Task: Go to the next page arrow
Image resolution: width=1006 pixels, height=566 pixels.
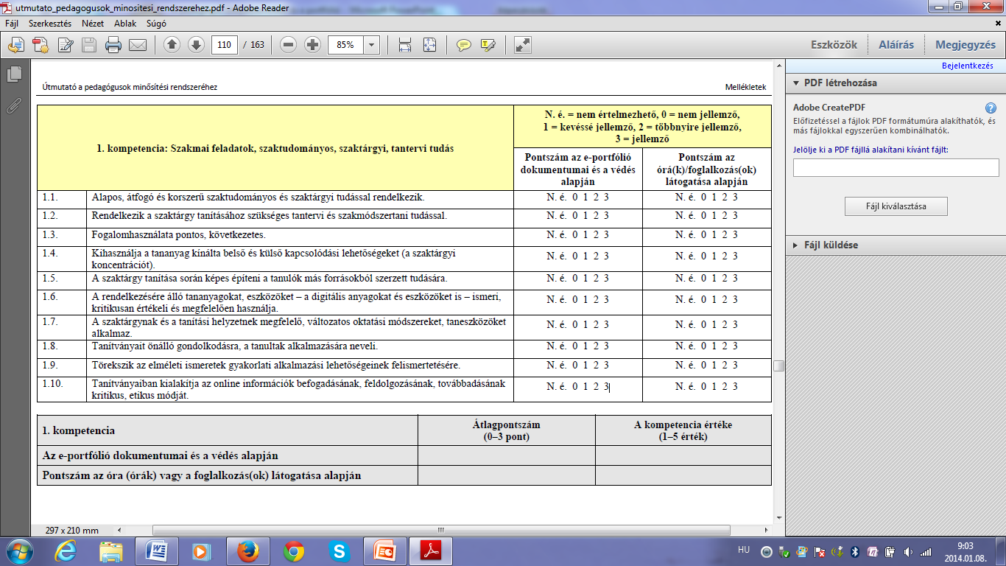Action: coord(196,45)
